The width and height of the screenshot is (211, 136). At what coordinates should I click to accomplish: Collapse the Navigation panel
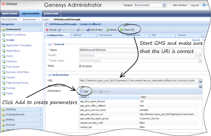pyautogui.click(x=40, y=24)
